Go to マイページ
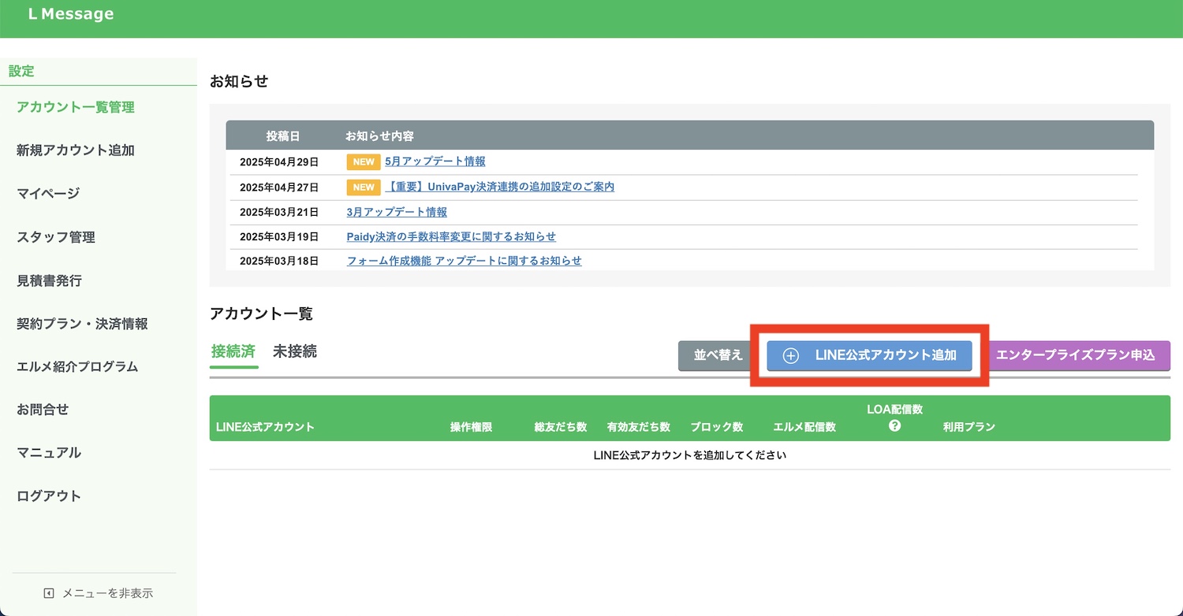 [x=48, y=194]
